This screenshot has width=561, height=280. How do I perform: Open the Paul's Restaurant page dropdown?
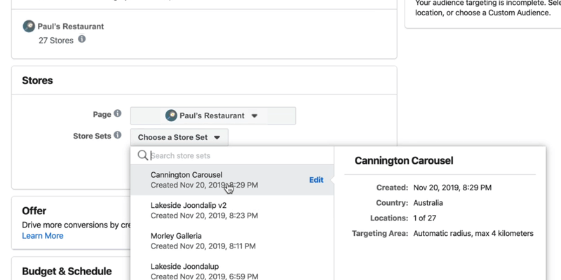(x=213, y=115)
